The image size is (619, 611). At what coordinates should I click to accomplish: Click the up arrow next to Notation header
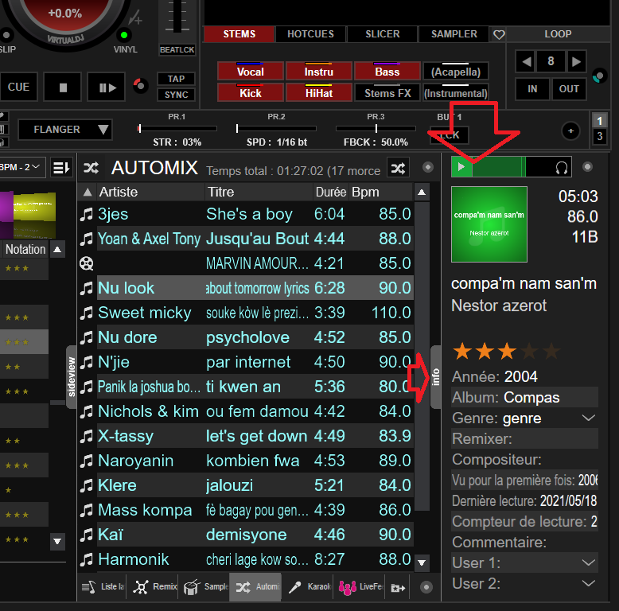(57, 250)
